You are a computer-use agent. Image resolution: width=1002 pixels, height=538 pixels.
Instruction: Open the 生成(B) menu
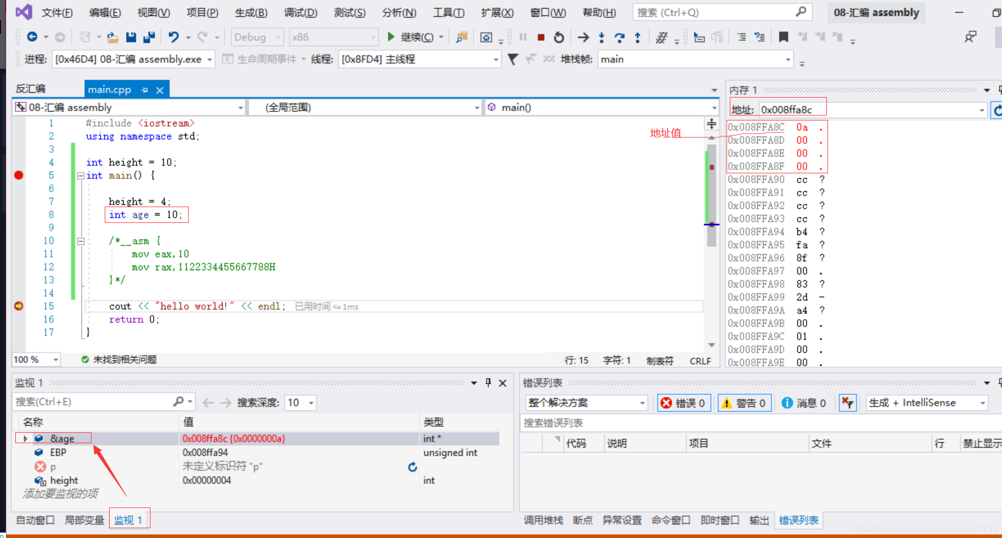tap(251, 13)
